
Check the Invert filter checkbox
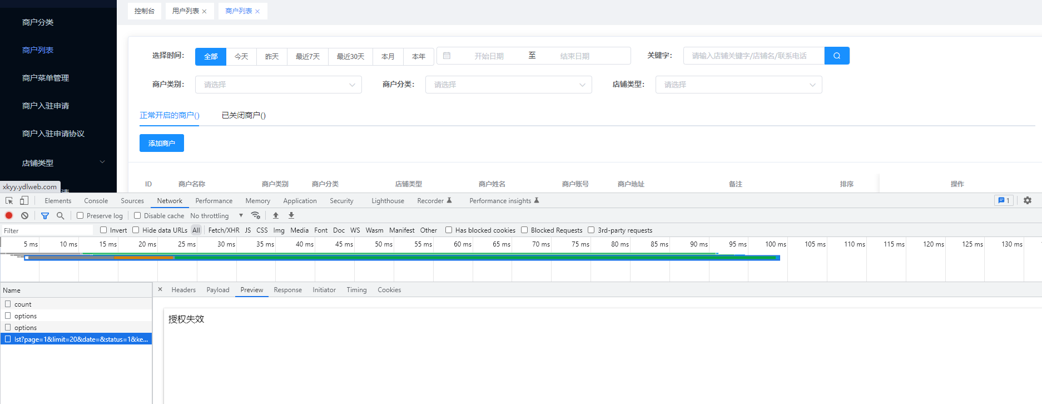tap(103, 230)
